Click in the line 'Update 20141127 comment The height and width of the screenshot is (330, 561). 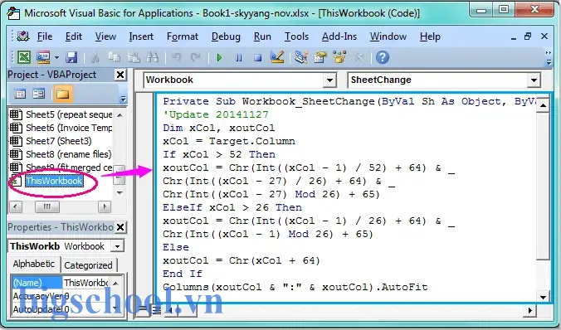pos(216,114)
